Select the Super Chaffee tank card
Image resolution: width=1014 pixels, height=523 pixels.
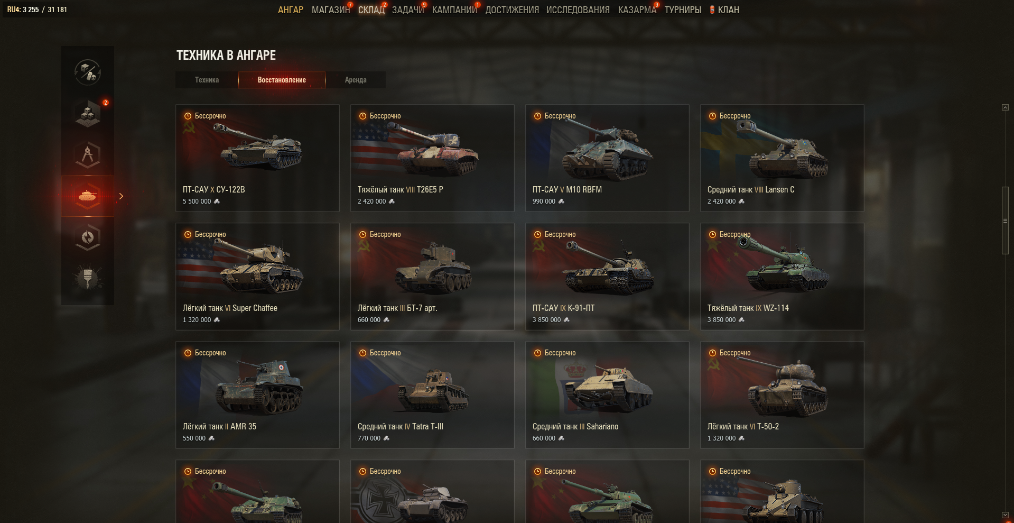pyautogui.click(x=257, y=277)
